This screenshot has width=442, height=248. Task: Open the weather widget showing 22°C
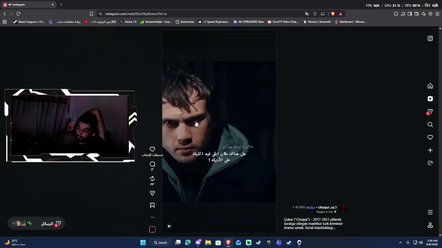click(x=15, y=242)
